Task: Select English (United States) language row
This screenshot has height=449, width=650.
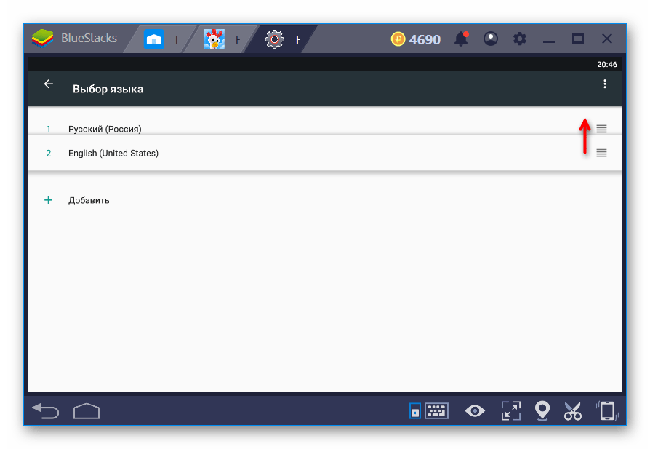Action: pyautogui.click(x=325, y=153)
